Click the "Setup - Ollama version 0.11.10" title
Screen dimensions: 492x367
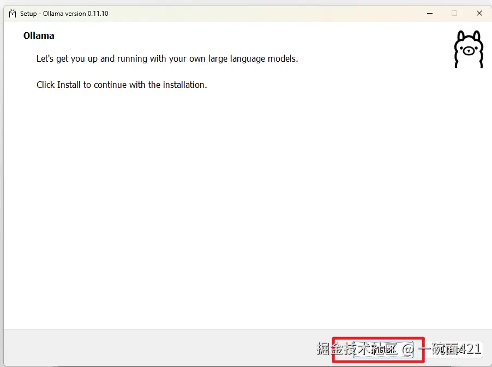pos(64,14)
